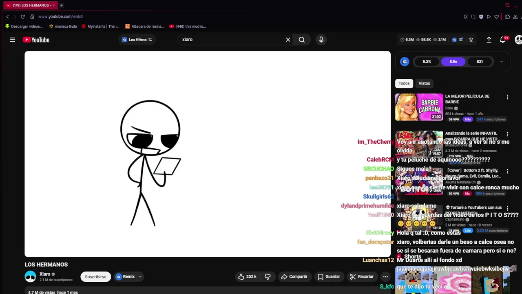Open LA MEJOR PELÍCULA DE BARBIE title
522x294 pixels.
click(x=467, y=99)
